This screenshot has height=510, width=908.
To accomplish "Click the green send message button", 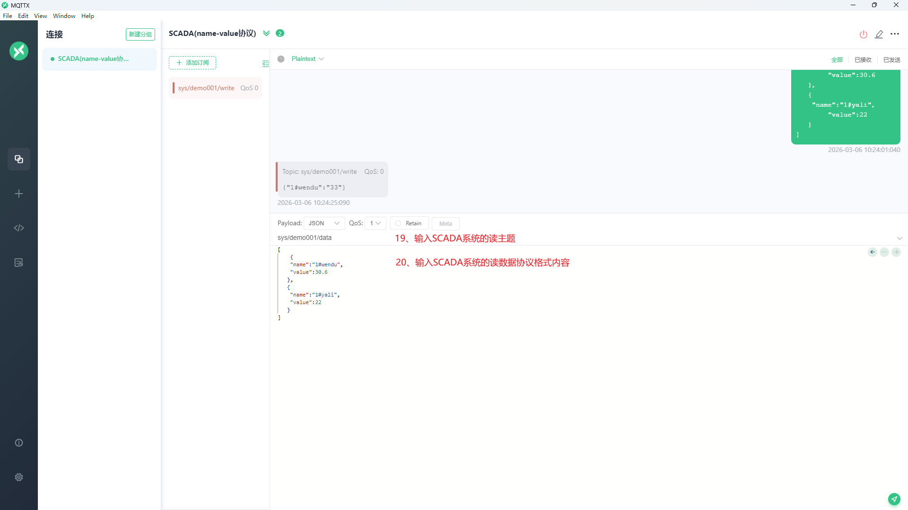I will [894, 499].
